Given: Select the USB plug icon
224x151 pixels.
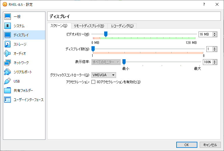Looking at the screenshot, I should pos(8,81).
